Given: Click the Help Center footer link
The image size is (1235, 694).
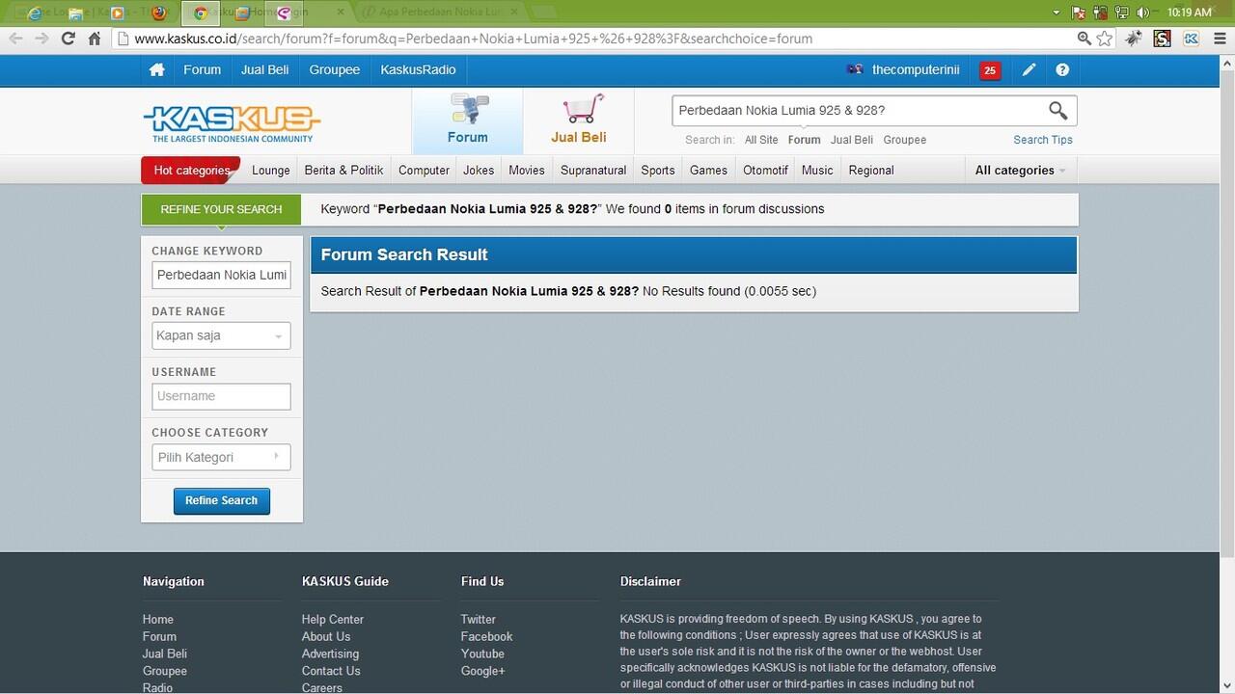Looking at the screenshot, I should [333, 620].
